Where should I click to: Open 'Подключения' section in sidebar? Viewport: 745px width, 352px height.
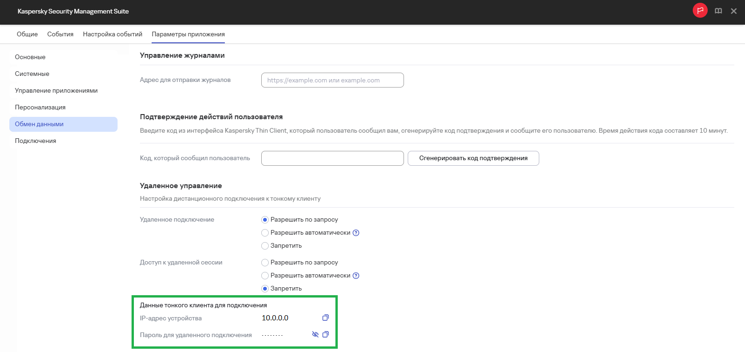pyautogui.click(x=35, y=141)
